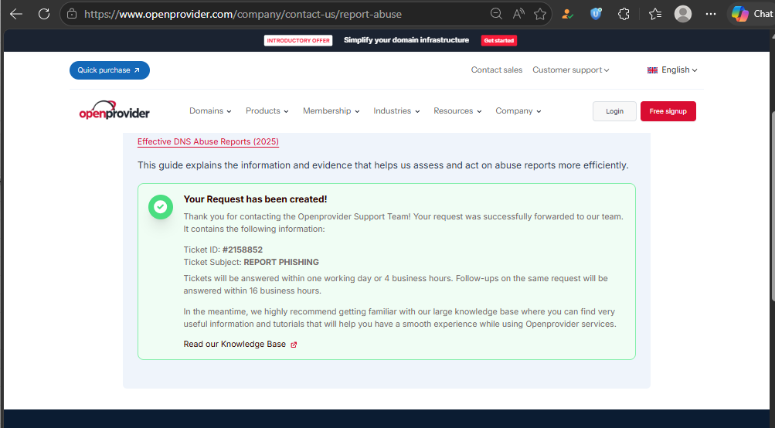Expand the Domains menu
775x428 pixels.
210,110
